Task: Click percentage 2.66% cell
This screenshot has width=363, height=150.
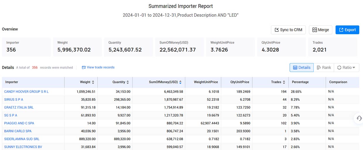Action: coord(295,147)
